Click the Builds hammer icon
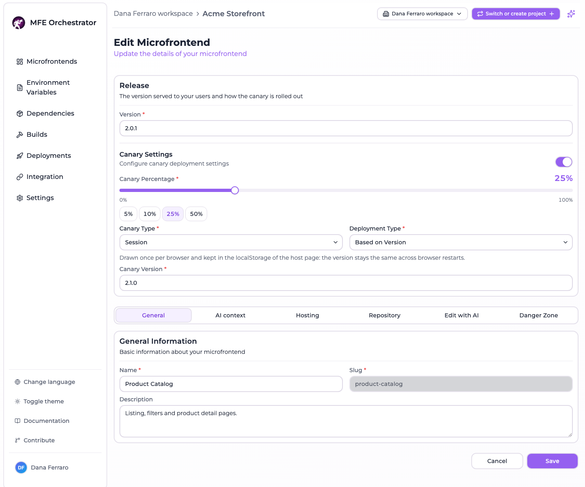Screen dimensions: 585x487 (19, 135)
